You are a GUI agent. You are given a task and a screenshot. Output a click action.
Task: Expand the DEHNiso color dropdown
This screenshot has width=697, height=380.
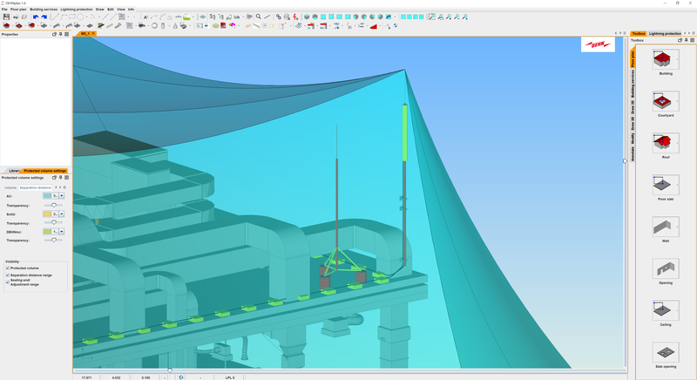tap(62, 231)
